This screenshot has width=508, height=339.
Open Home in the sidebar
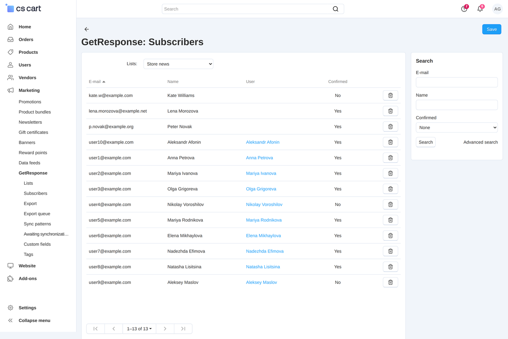25,27
